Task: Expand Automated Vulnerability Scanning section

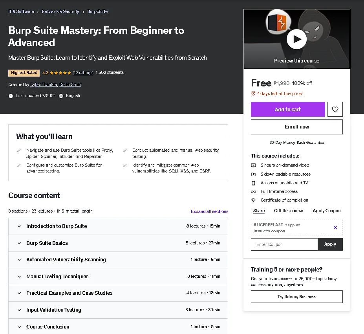Action: pyautogui.click(x=118, y=260)
